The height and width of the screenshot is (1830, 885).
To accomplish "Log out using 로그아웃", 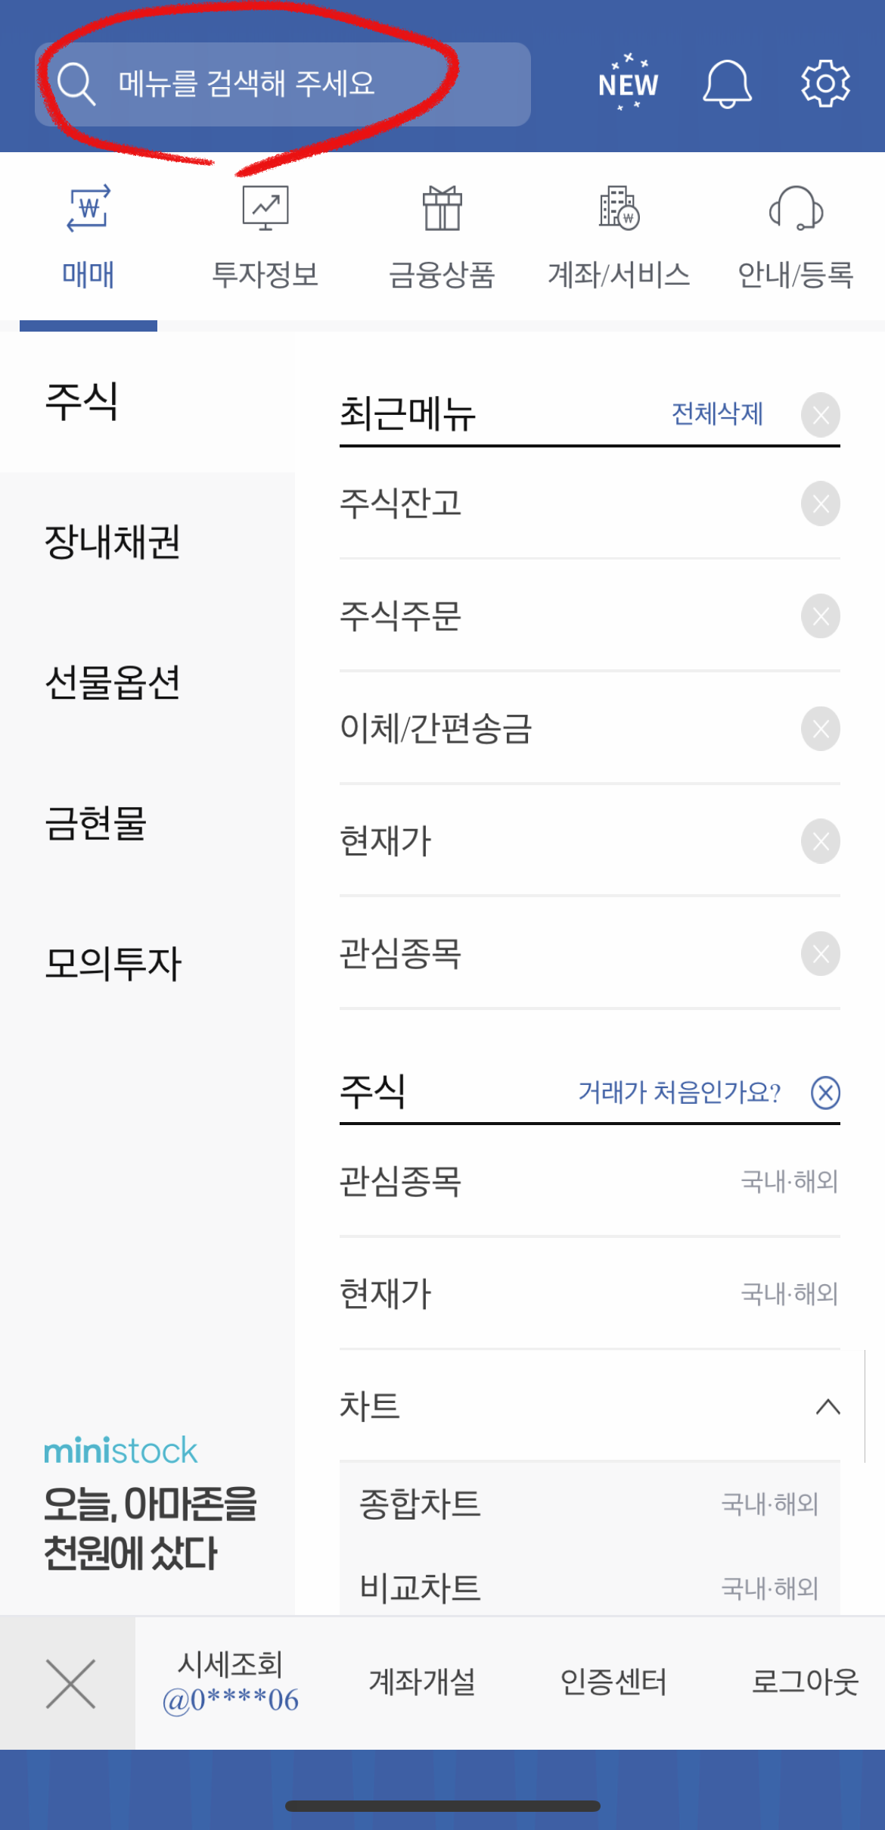I will [806, 1682].
